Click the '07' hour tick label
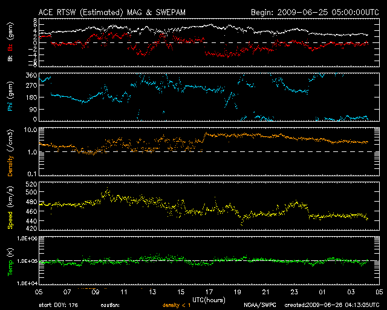 click(67, 292)
